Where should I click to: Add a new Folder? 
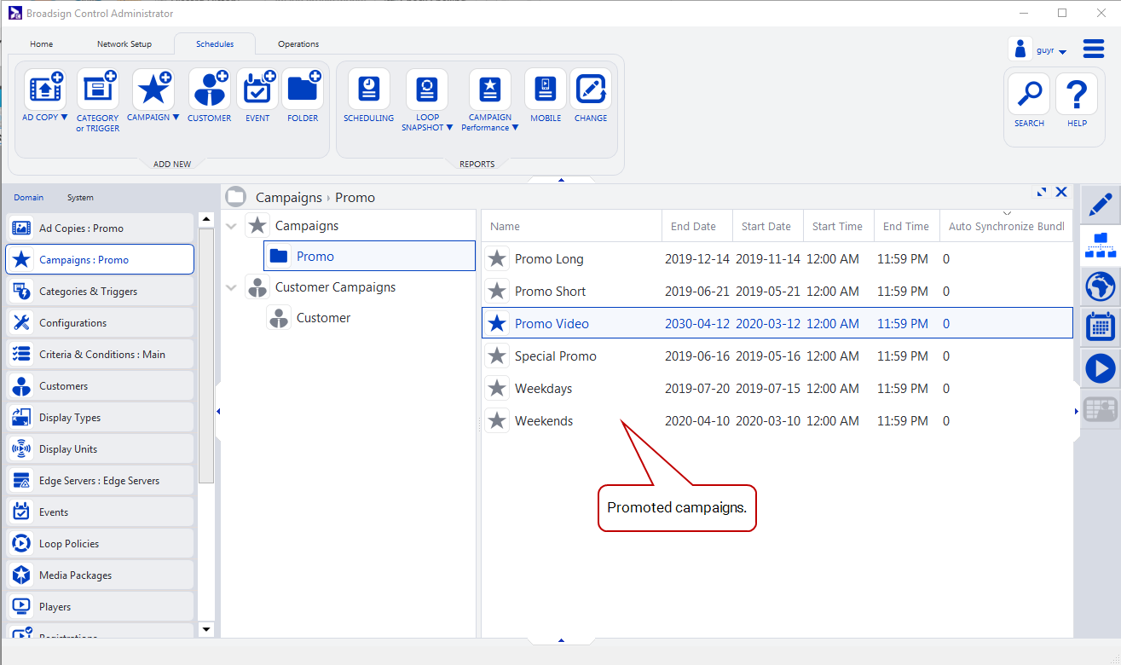coord(303,90)
